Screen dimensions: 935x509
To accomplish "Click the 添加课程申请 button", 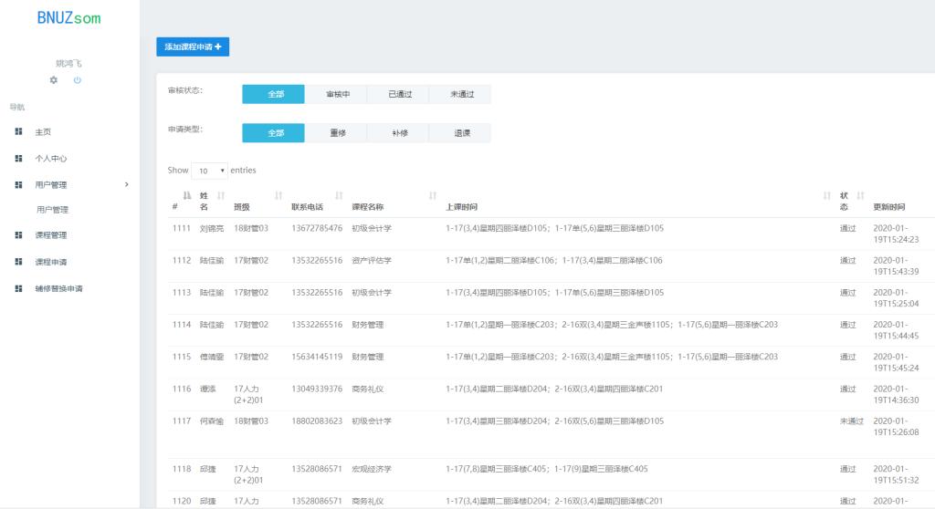I will 193,47.
